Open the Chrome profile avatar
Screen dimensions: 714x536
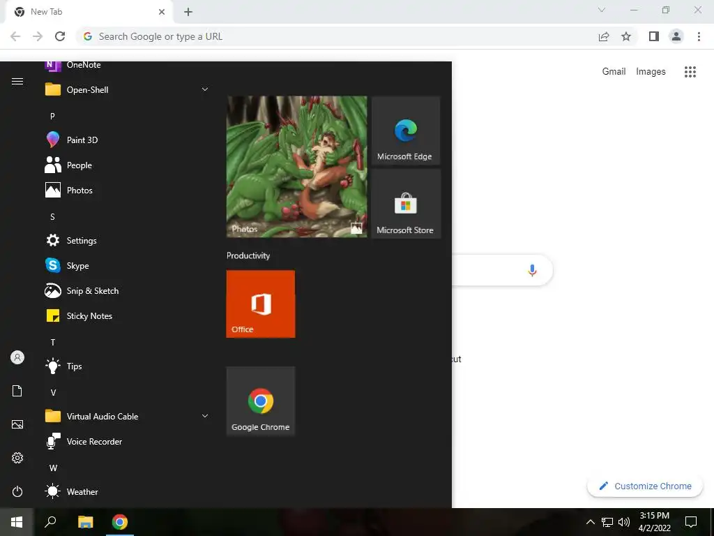676,36
